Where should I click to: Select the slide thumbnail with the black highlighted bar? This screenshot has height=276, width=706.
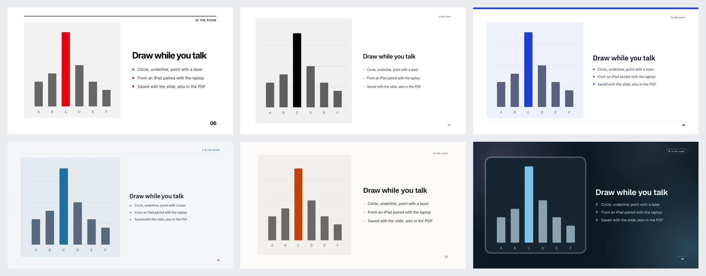[x=353, y=71]
